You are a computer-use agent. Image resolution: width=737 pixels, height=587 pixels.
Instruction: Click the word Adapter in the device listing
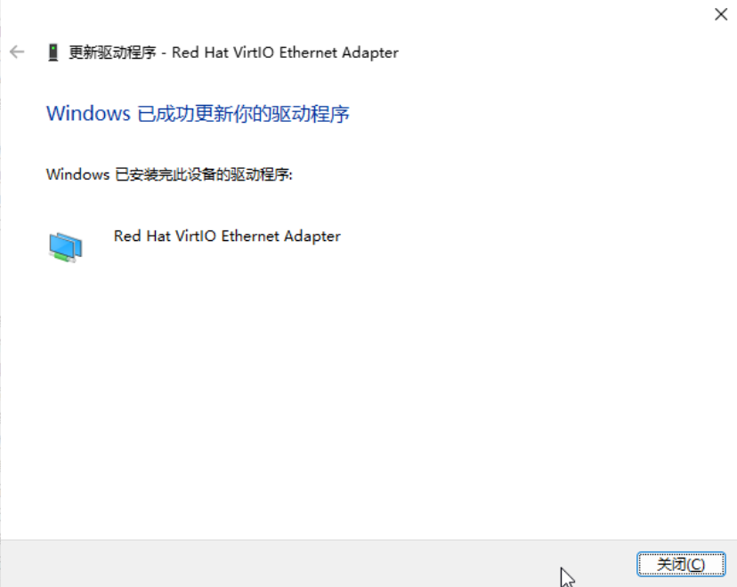312,237
